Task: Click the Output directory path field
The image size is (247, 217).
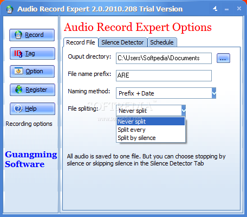Action: (x=164, y=58)
